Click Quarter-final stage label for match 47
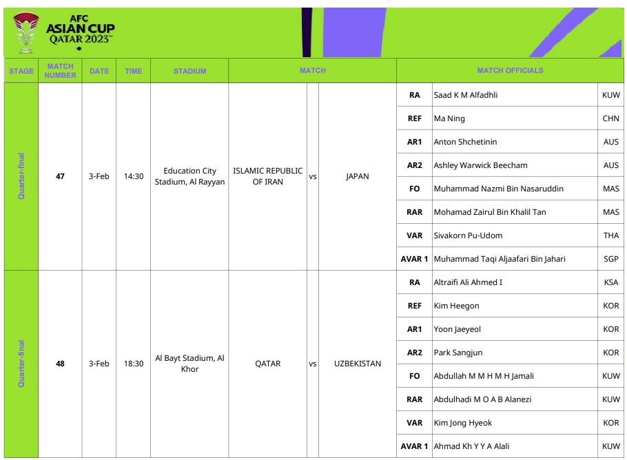This screenshot has width=627, height=460. coord(21,176)
